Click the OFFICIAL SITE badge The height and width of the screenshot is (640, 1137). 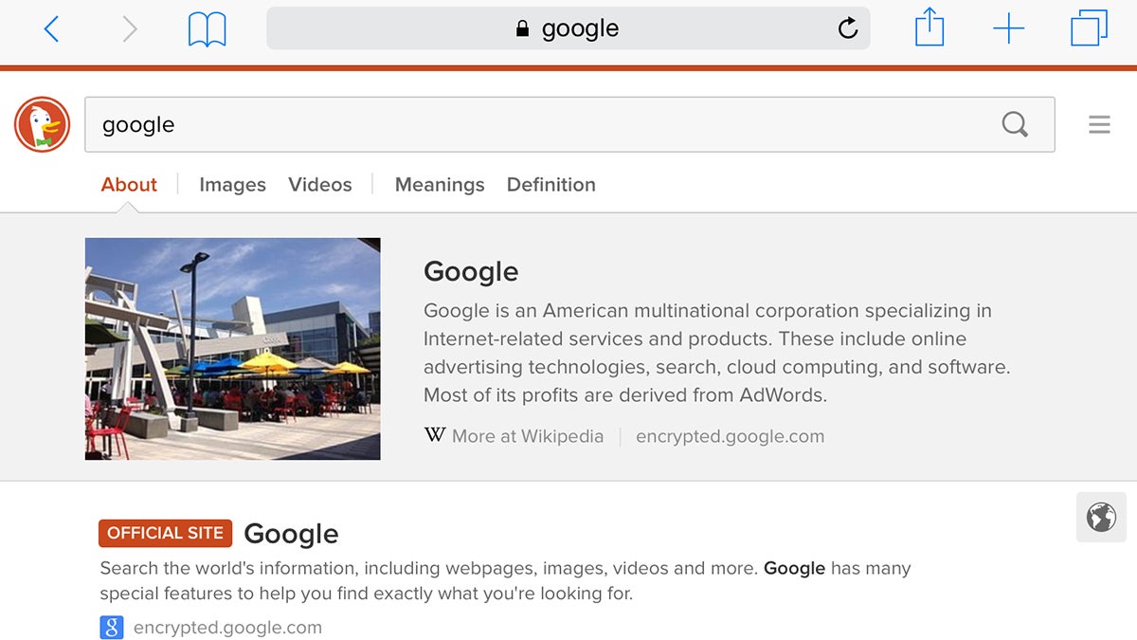(165, 533)
